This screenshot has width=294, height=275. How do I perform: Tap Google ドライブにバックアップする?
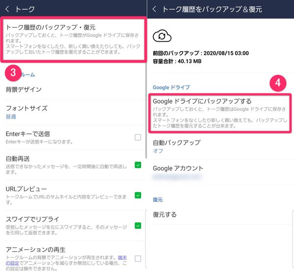tap(220, 113)
